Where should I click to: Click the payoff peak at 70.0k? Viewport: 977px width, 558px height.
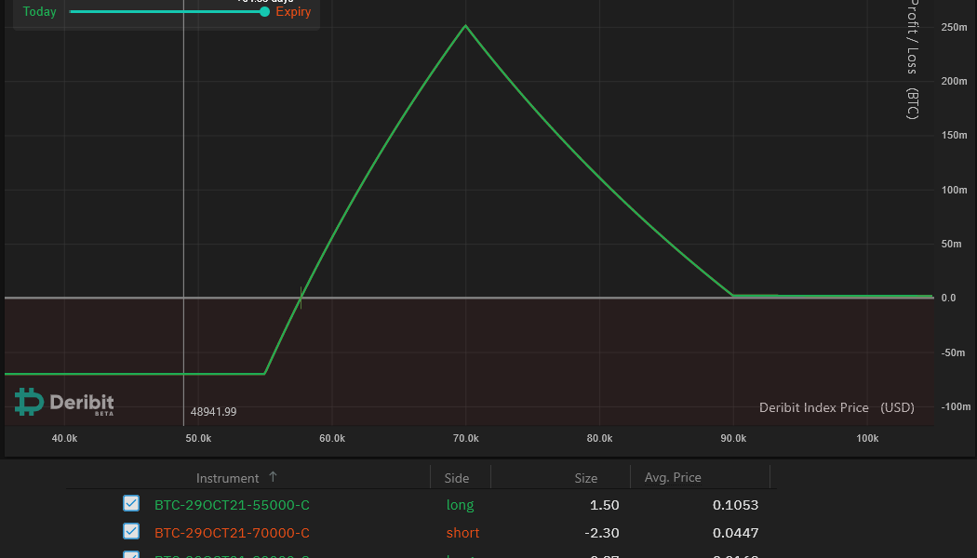point(465,25)
